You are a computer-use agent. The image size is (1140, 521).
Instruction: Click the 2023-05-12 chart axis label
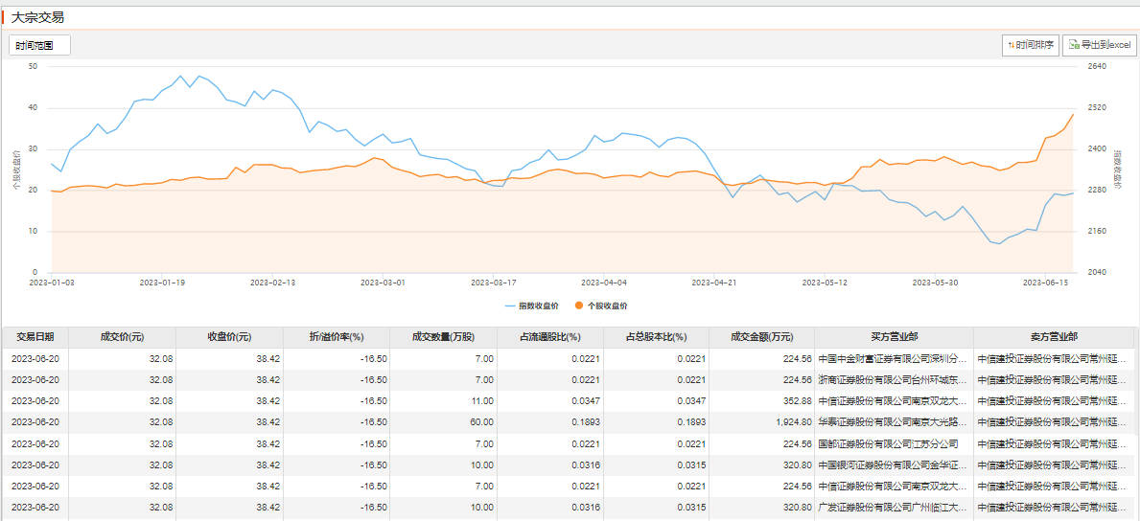pos(826,282)
